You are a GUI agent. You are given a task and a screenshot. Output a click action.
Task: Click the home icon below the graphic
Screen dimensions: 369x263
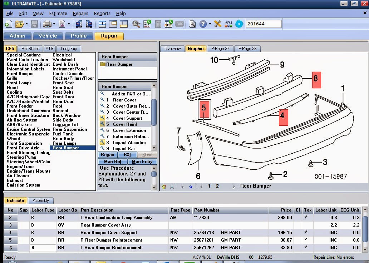(x=164, y=187)
